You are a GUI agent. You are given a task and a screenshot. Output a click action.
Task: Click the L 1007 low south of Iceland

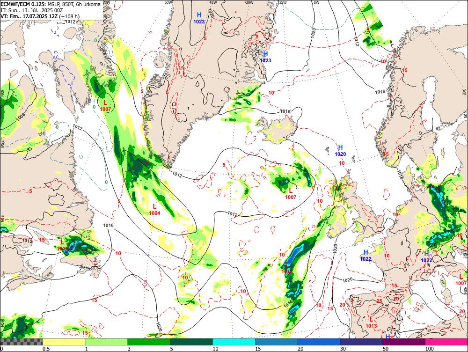coord(291,193)
